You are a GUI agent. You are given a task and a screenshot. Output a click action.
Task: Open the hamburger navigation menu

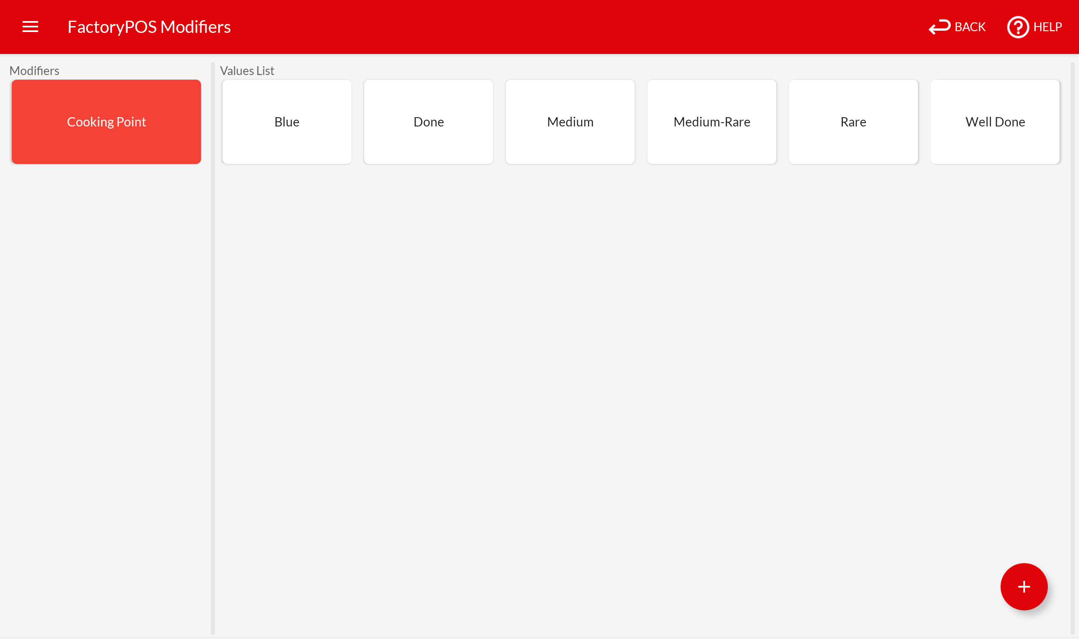click(30, 27)
